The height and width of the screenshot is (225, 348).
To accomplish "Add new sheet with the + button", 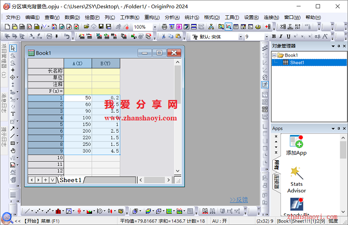I will pyautogui.click(x=46, y=180).
